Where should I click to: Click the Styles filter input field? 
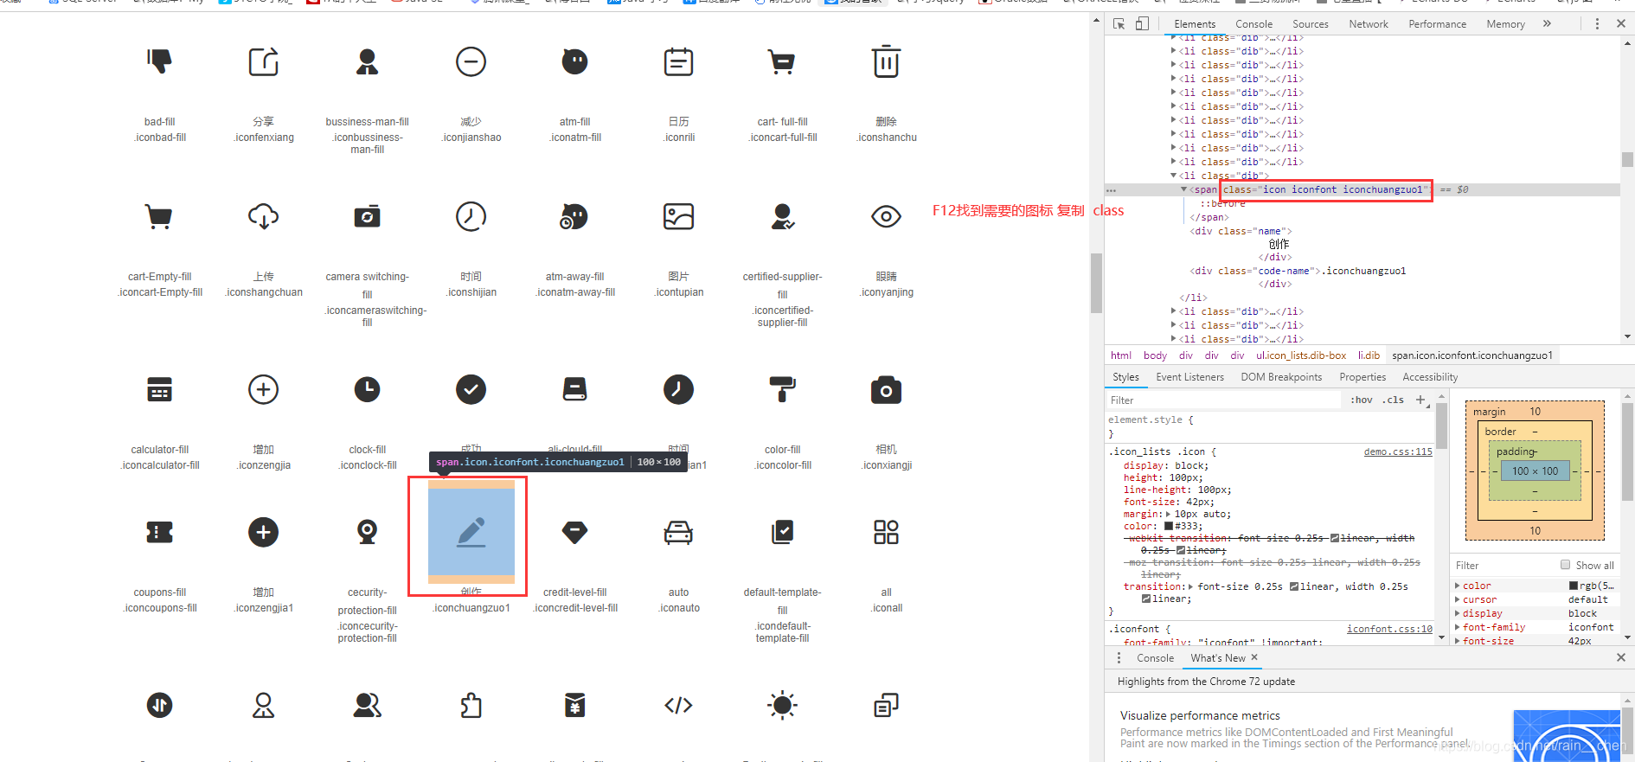(1224, 400)
